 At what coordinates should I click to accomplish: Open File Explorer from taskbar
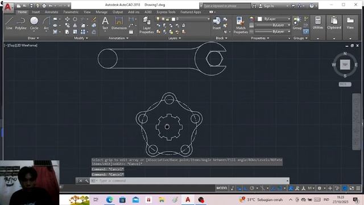pos(162,199)
